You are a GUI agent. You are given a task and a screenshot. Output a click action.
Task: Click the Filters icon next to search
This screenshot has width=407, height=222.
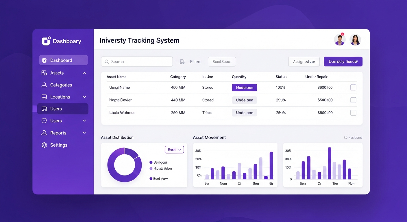pyautogui.click(x=182, y=62)
